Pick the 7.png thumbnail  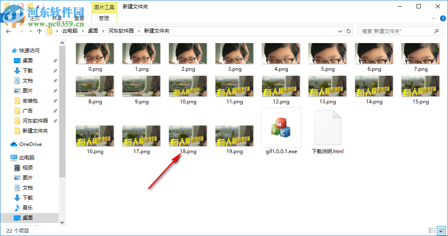pos(421,54)
